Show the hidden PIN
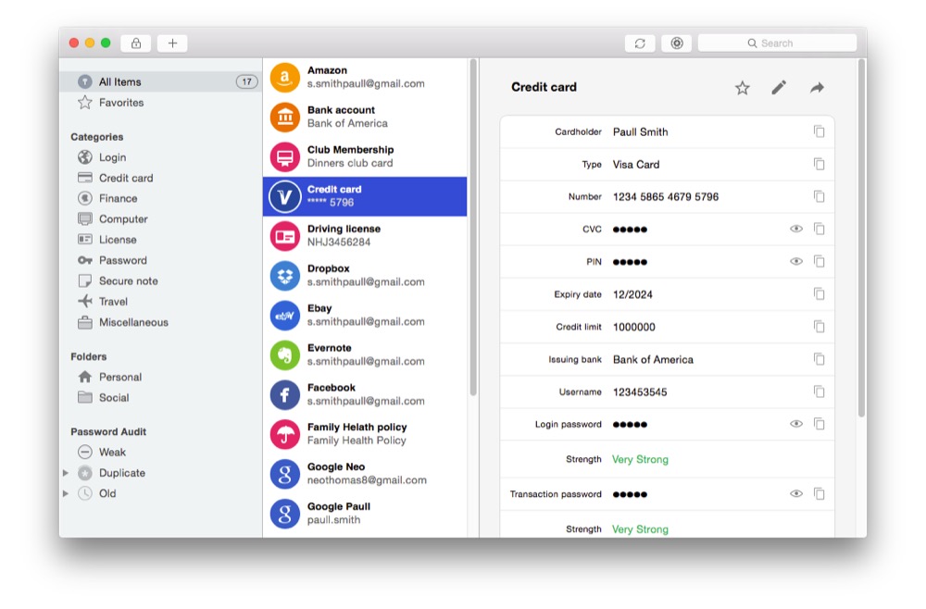Viewport: 926px width, 609px height. [795, 262]
